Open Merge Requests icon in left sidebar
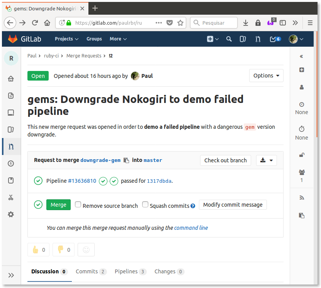 [x=11, y=147]
